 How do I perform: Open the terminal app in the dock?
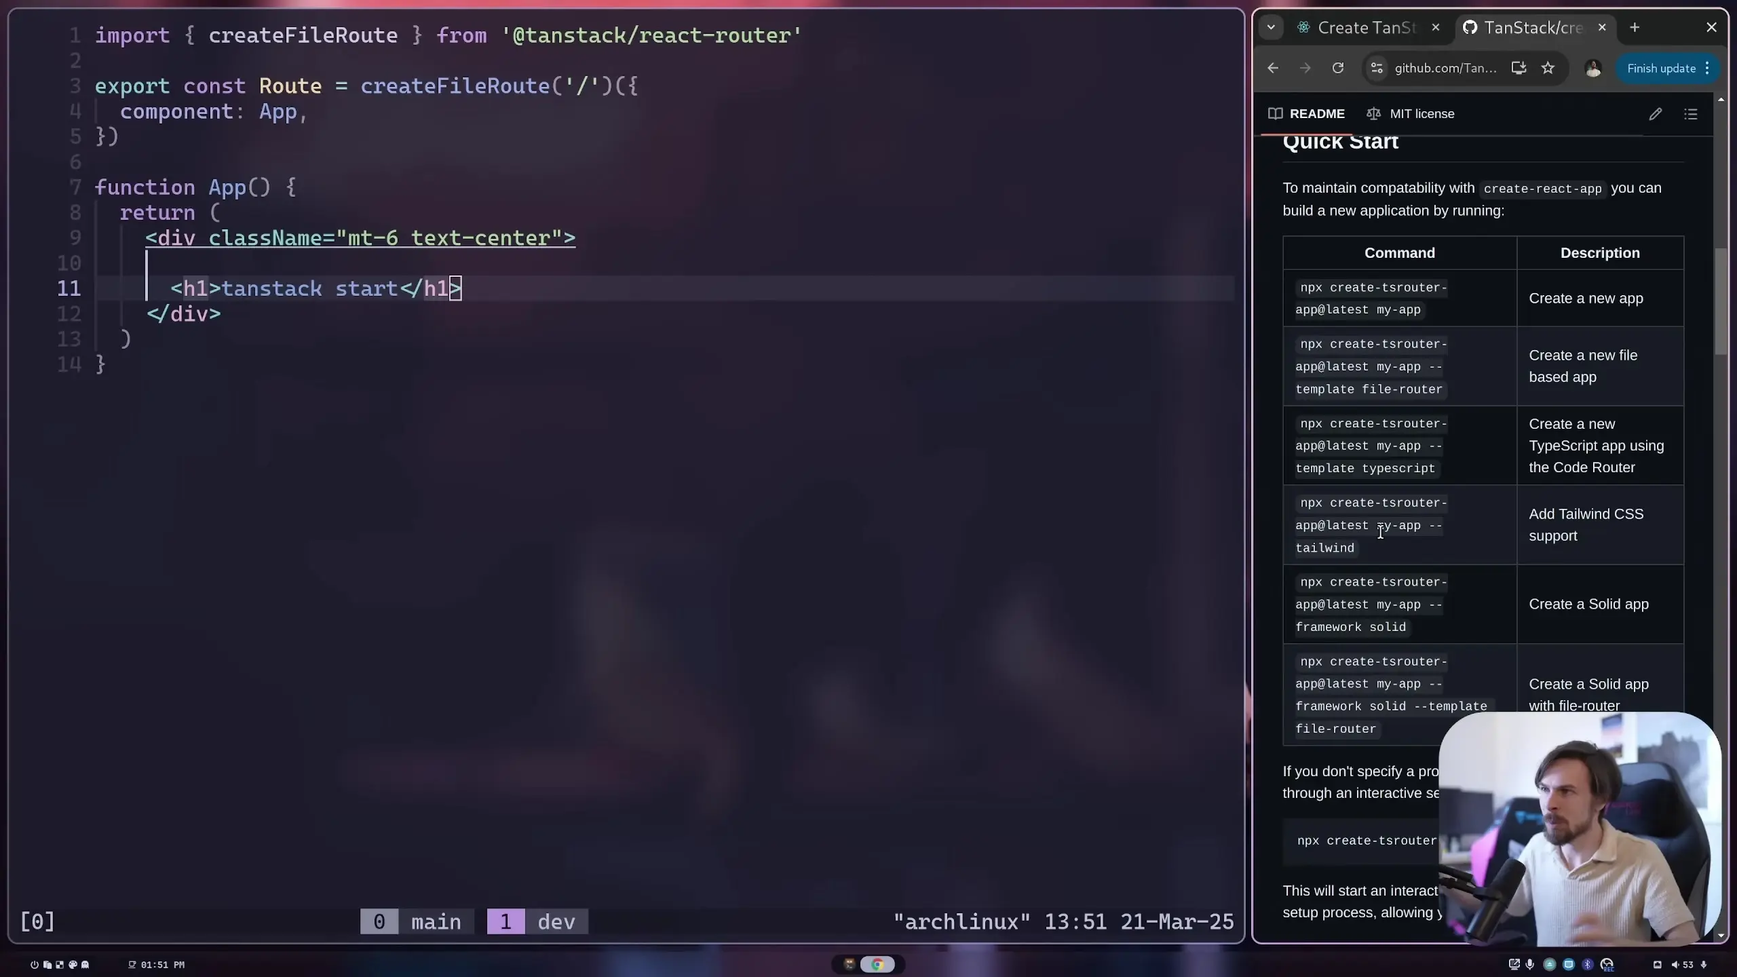(x=849, y=964)
